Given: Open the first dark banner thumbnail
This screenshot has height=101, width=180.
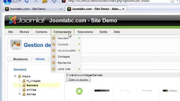Looking at the screenshot, I should tap(102, 91).
